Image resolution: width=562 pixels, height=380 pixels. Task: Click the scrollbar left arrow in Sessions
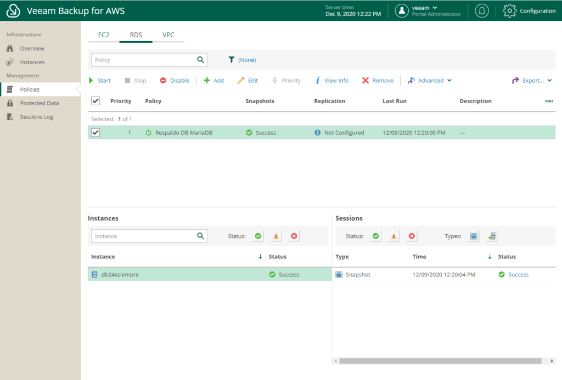coord(335,361)
